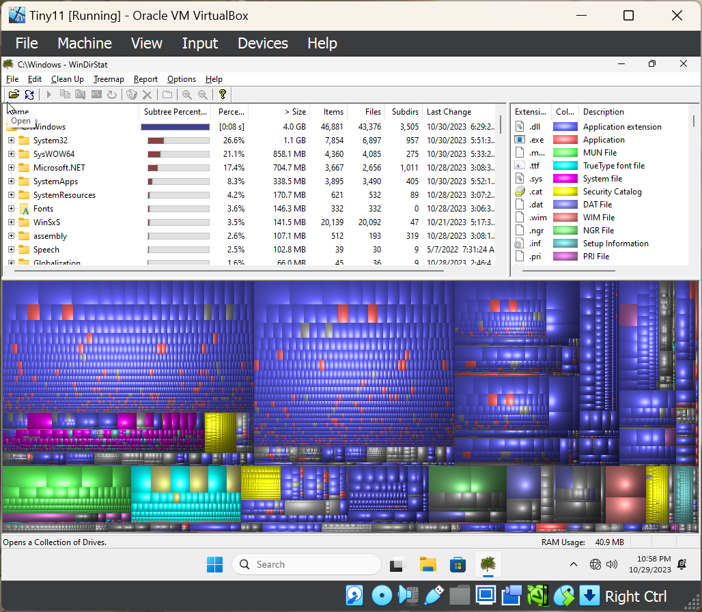Click the Refresh Selected toolbar icon
702x612 pixels.
coord(112,94)
